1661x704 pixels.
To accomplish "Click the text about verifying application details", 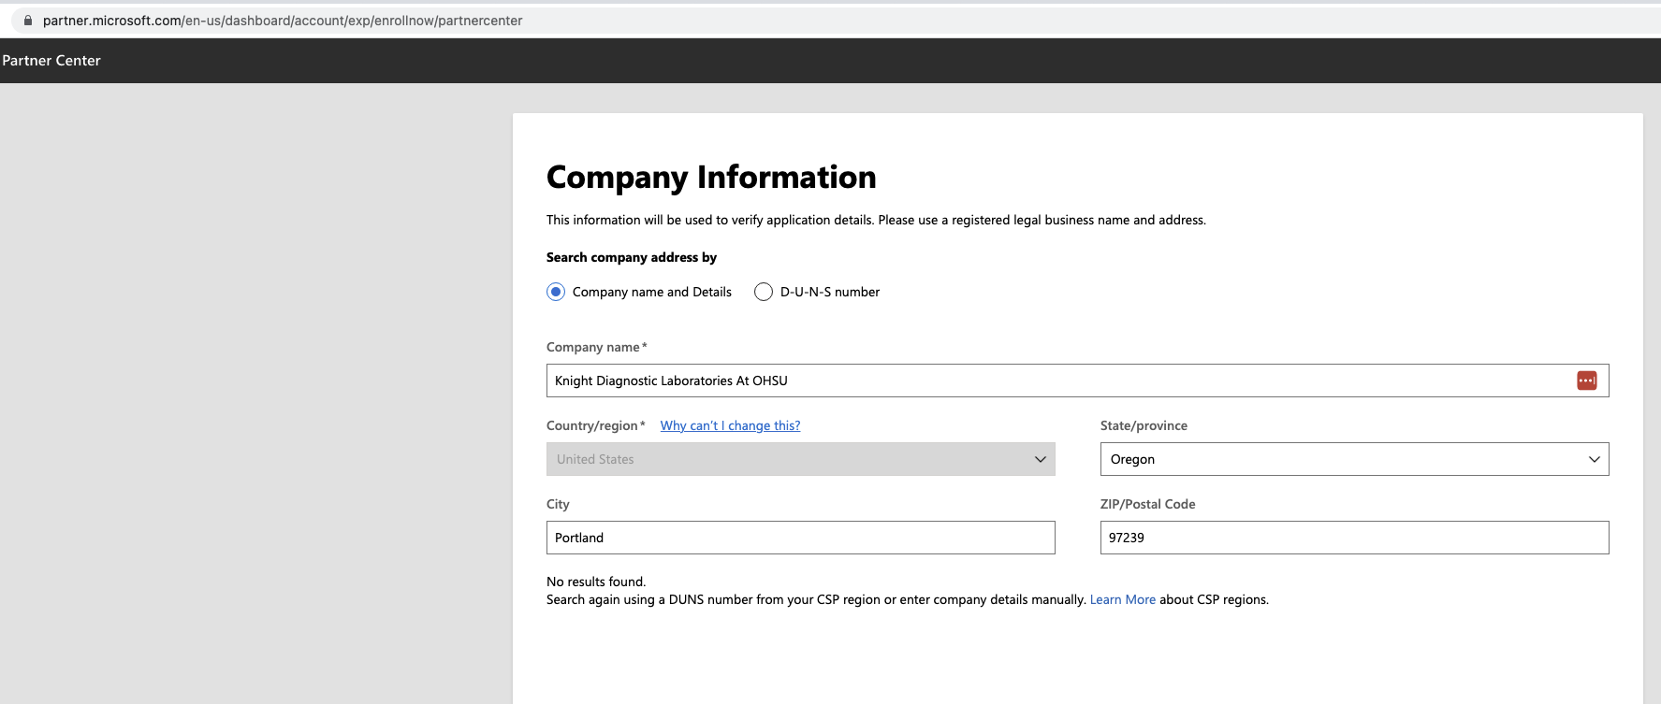I will point(876,220).
